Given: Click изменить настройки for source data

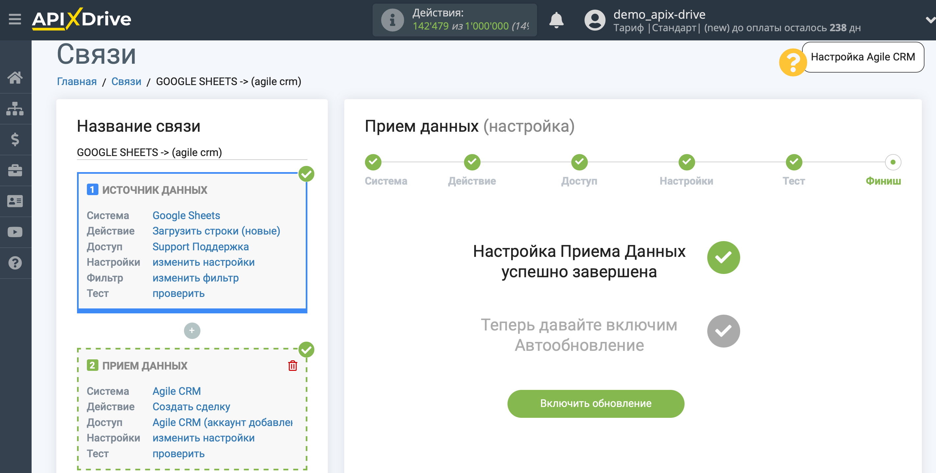Looking at the screenshot, I should (x=204, y=262).
